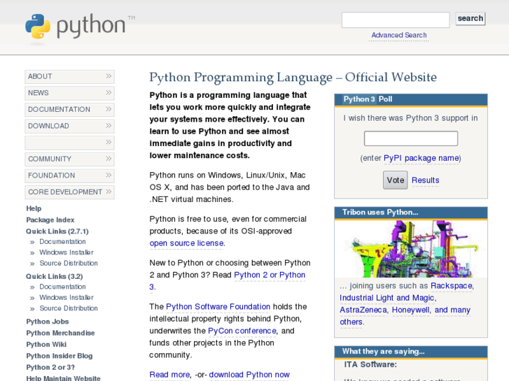Viewport: 509px width, 381px height.
Task: Open Source Distribution under Quick Links (3.2)
Action: [x=69, y=308]
